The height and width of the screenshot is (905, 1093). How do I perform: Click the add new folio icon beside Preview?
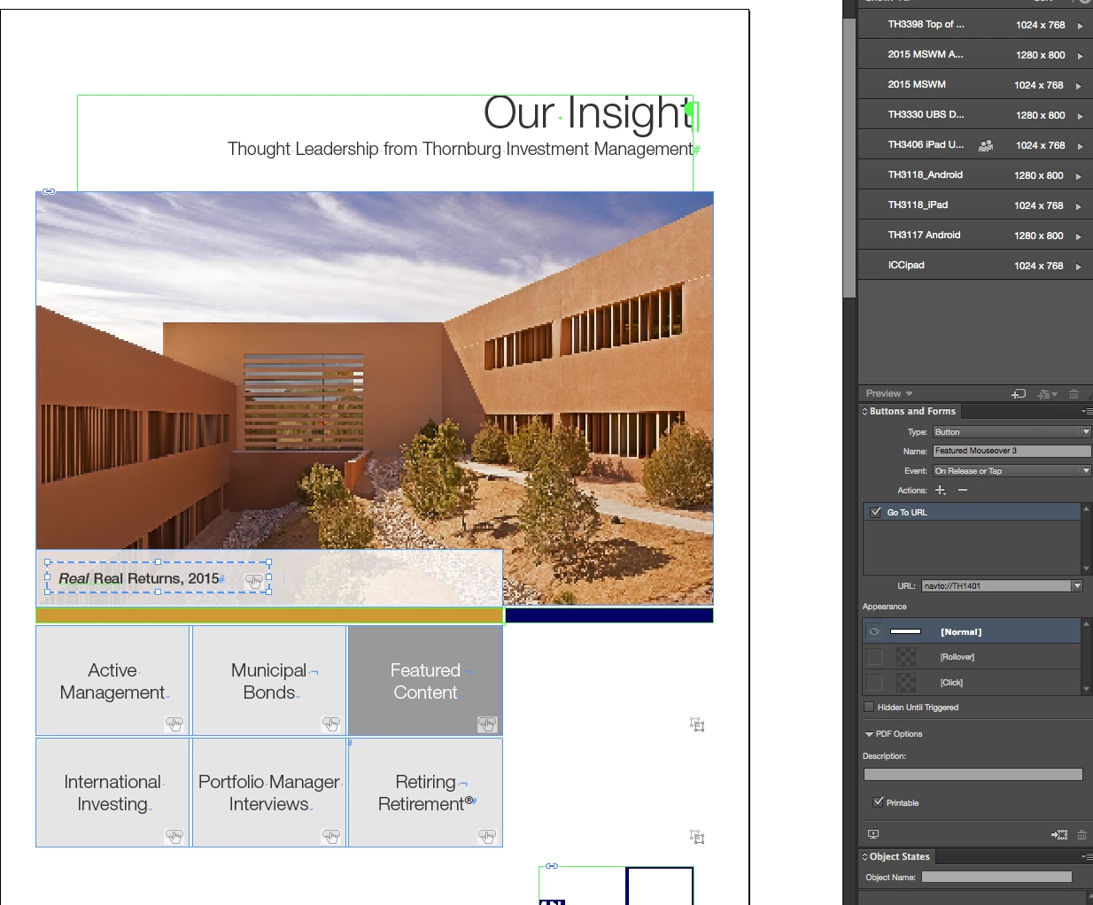tap(1019, 394)
